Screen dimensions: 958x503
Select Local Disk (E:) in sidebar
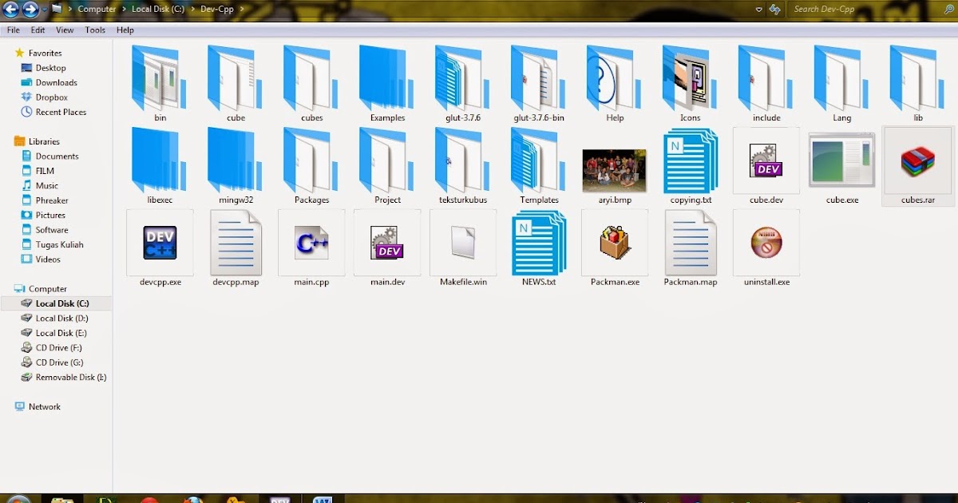(x=61, y=333)
